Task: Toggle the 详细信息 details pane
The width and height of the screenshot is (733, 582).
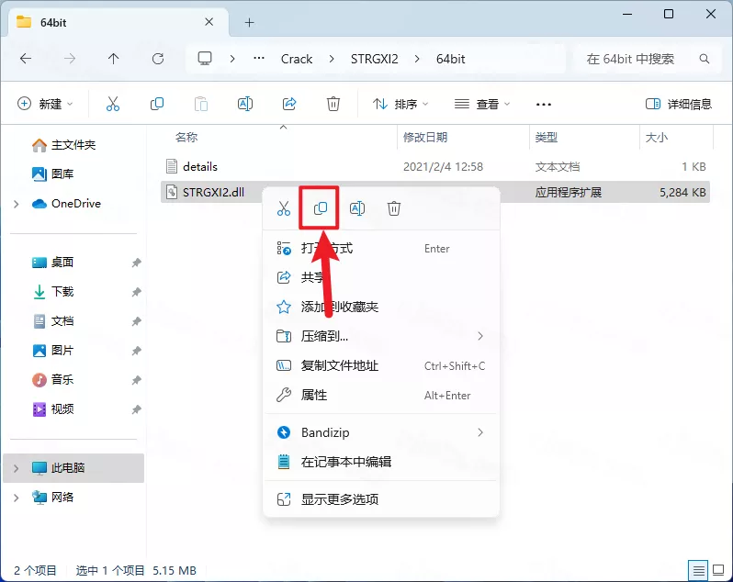Action: (x=679, y=104)
